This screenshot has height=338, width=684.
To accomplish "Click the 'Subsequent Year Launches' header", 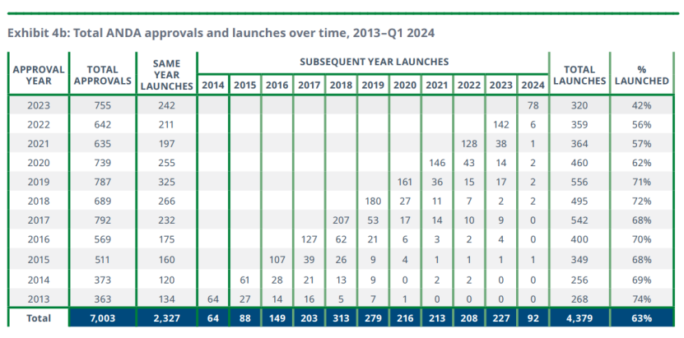I will click(x=373, y=62).
